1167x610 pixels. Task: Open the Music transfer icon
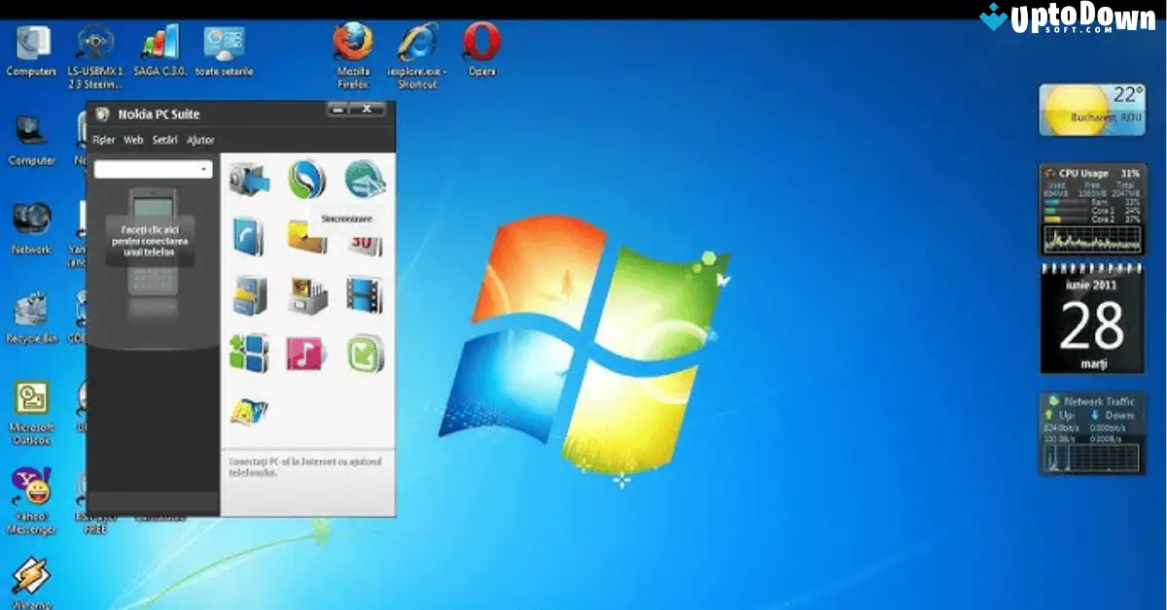[x=306, y=355]
